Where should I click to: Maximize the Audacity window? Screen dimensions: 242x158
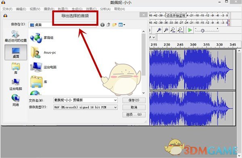click(x=226, y=2)
